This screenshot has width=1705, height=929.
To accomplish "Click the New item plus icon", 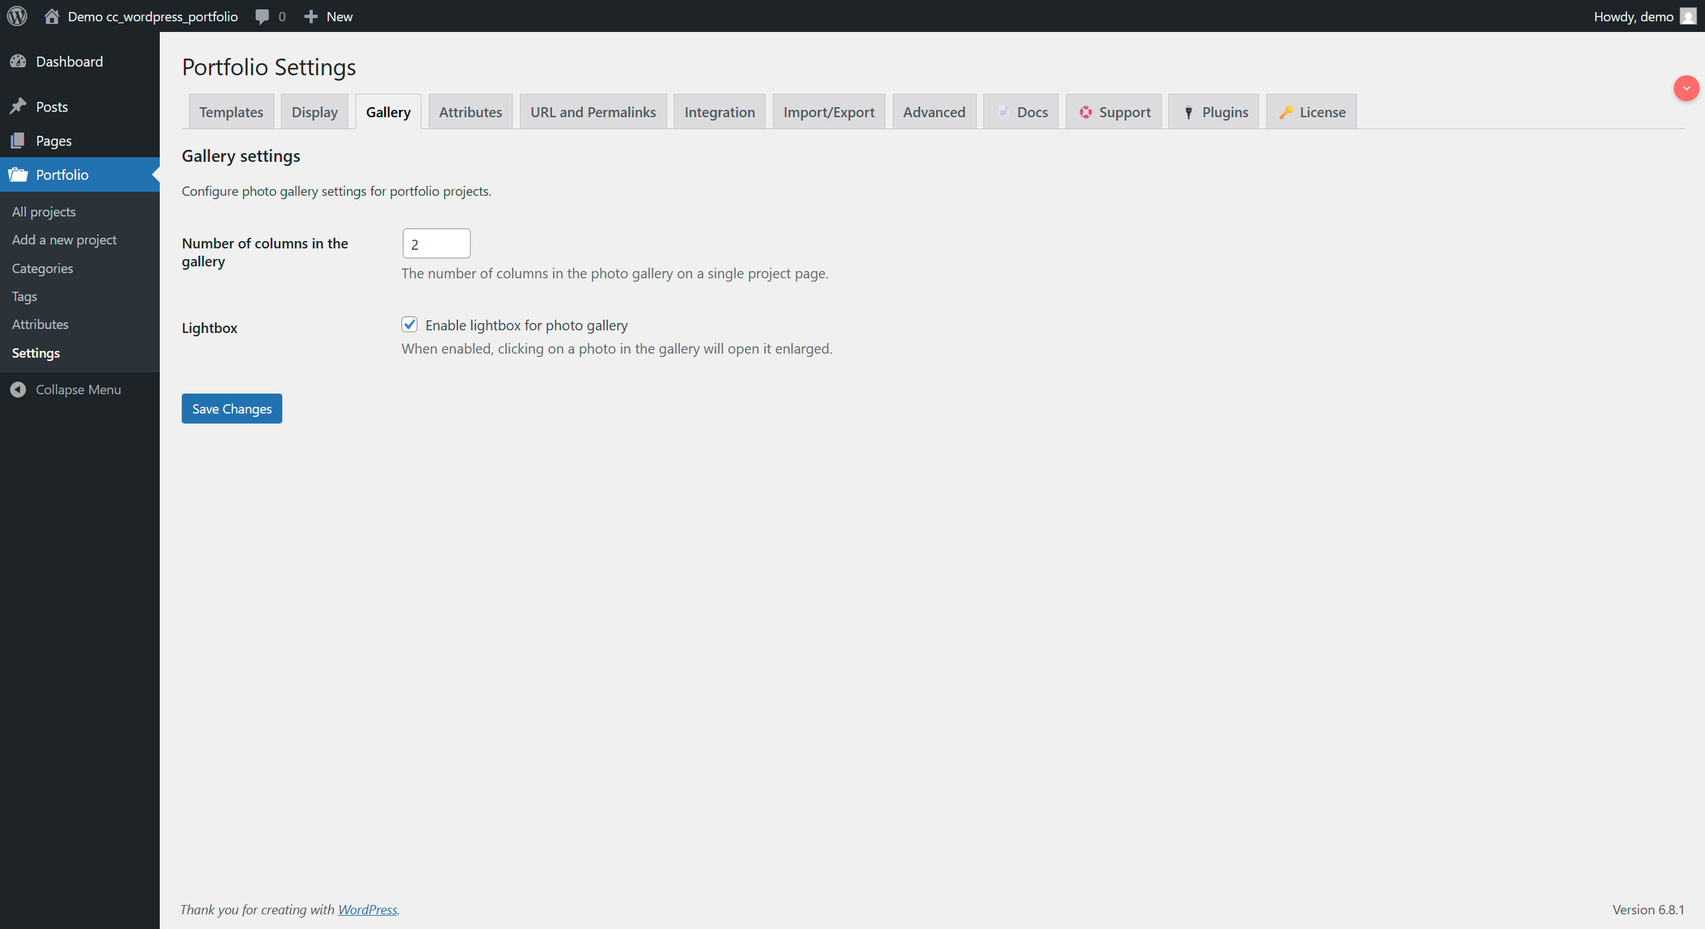I will 312,16.
